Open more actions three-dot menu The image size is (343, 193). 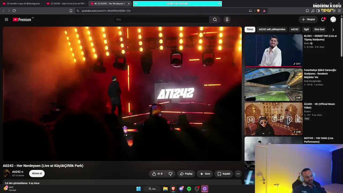click(x=238, y=174)
